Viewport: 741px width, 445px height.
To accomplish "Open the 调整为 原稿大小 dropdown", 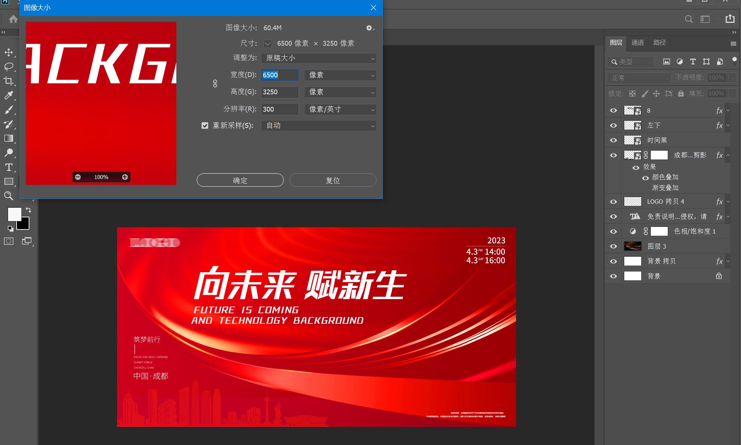I will pyautogui.click(x=319, y=58).
